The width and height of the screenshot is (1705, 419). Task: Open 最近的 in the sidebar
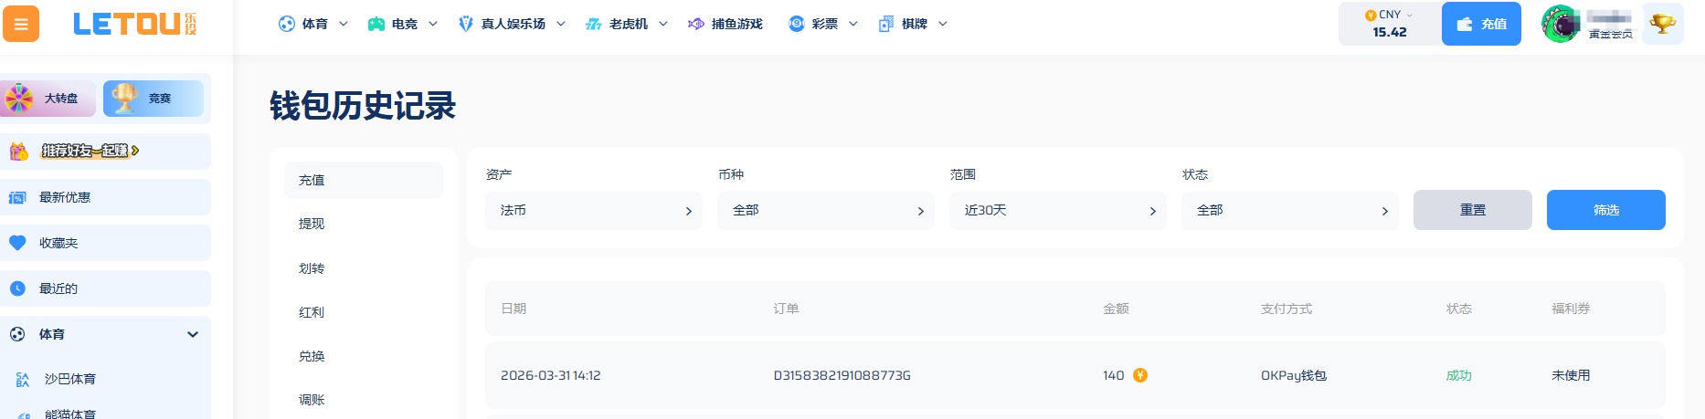[x=106, y=288]
